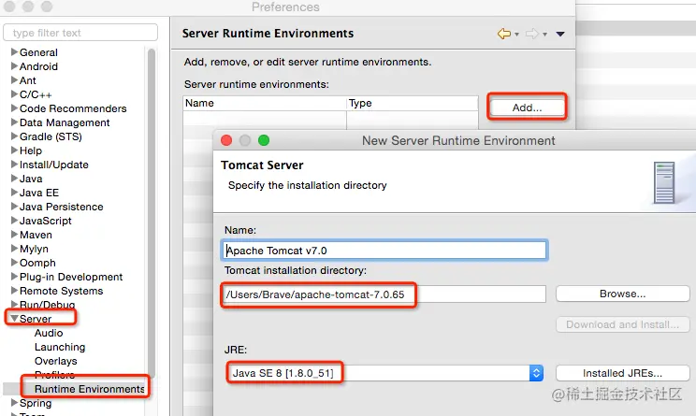696x416 pixels.
Task: Click the Tomcat installation directory field
Action: 384,294
